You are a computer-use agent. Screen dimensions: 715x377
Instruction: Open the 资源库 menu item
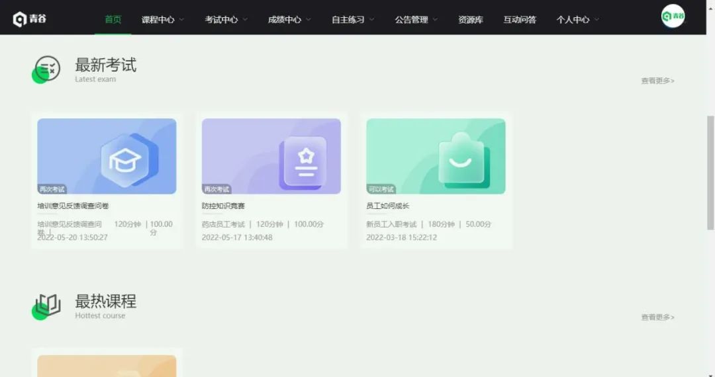(471, 20)
